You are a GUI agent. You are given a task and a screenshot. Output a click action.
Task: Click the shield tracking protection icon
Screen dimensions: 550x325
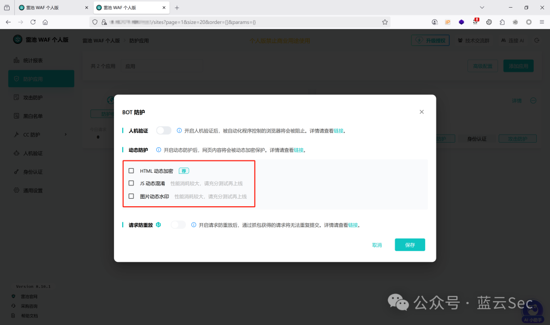click(95, 22)
